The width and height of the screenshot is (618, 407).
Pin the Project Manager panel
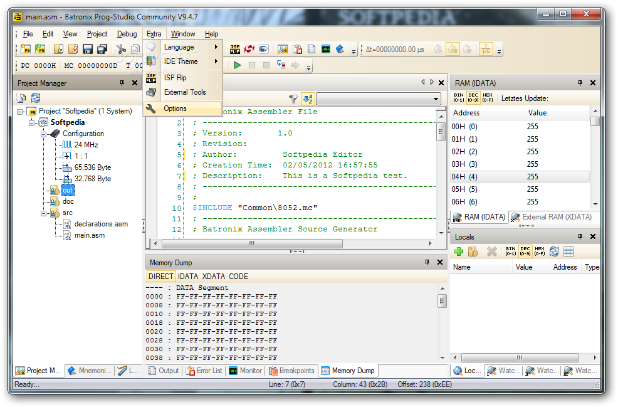(122, 83)
